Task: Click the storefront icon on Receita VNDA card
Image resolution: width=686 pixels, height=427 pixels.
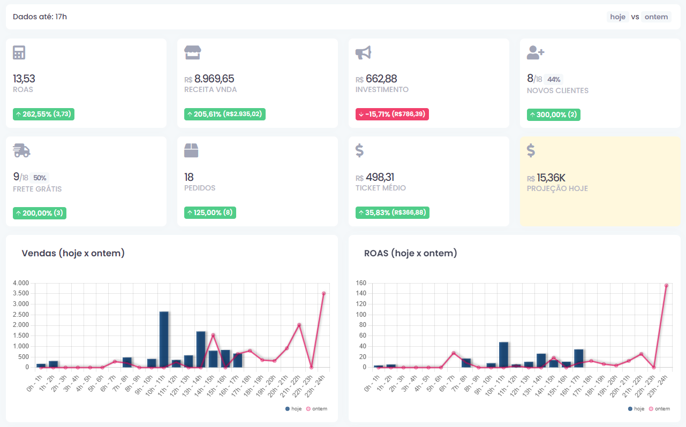Action: 192,52
